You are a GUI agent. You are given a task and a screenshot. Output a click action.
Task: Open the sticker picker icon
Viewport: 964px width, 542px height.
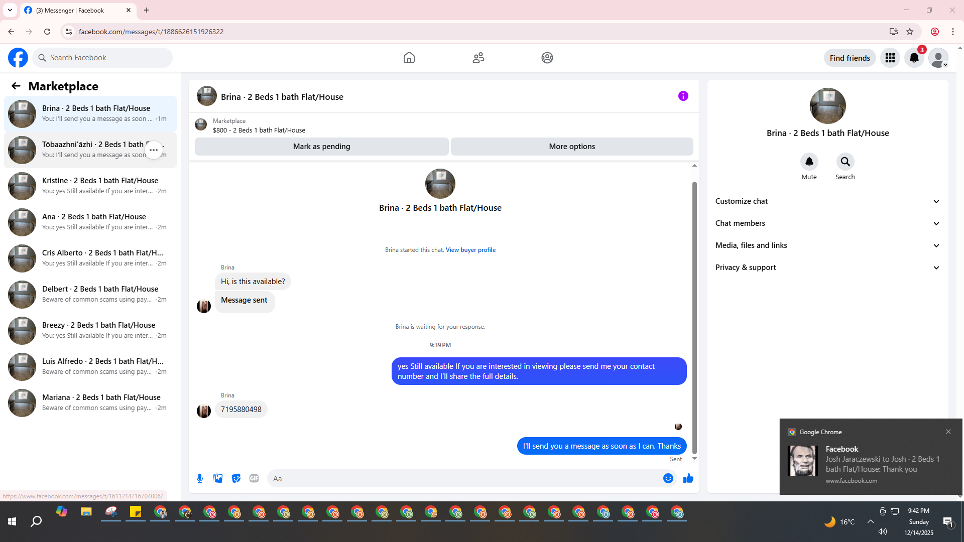pos(236,478)
